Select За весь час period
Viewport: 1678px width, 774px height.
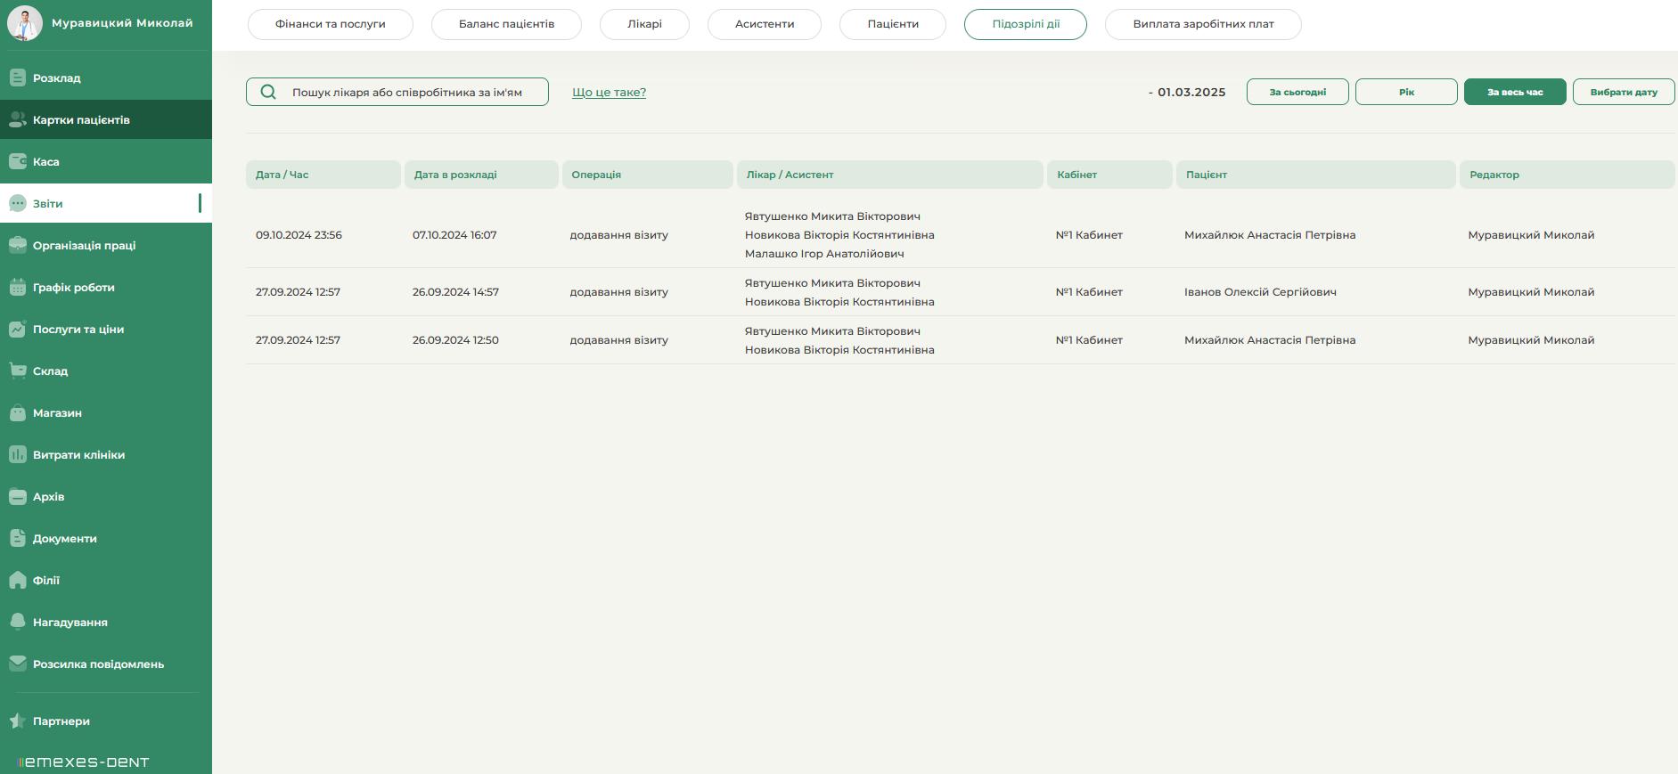1515,92
